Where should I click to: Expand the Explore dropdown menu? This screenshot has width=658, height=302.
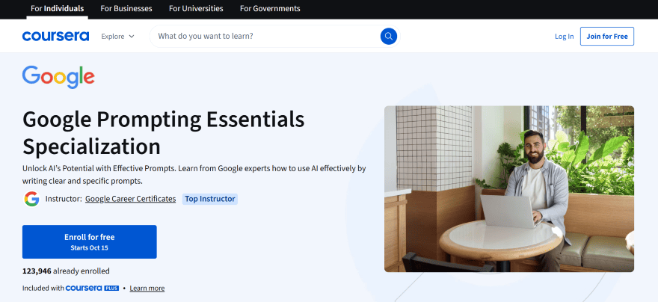(118, 37)
